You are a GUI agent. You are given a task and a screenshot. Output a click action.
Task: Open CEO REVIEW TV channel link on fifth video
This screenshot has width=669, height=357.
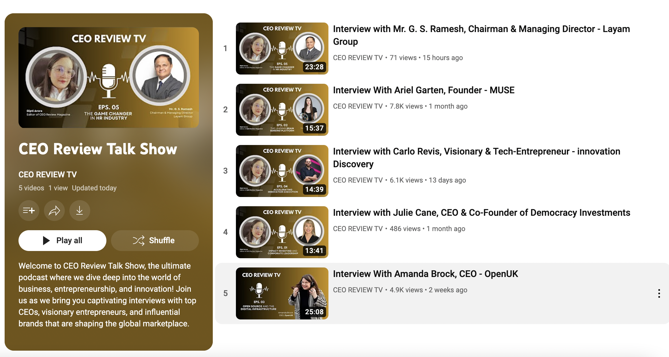point(358,290)
